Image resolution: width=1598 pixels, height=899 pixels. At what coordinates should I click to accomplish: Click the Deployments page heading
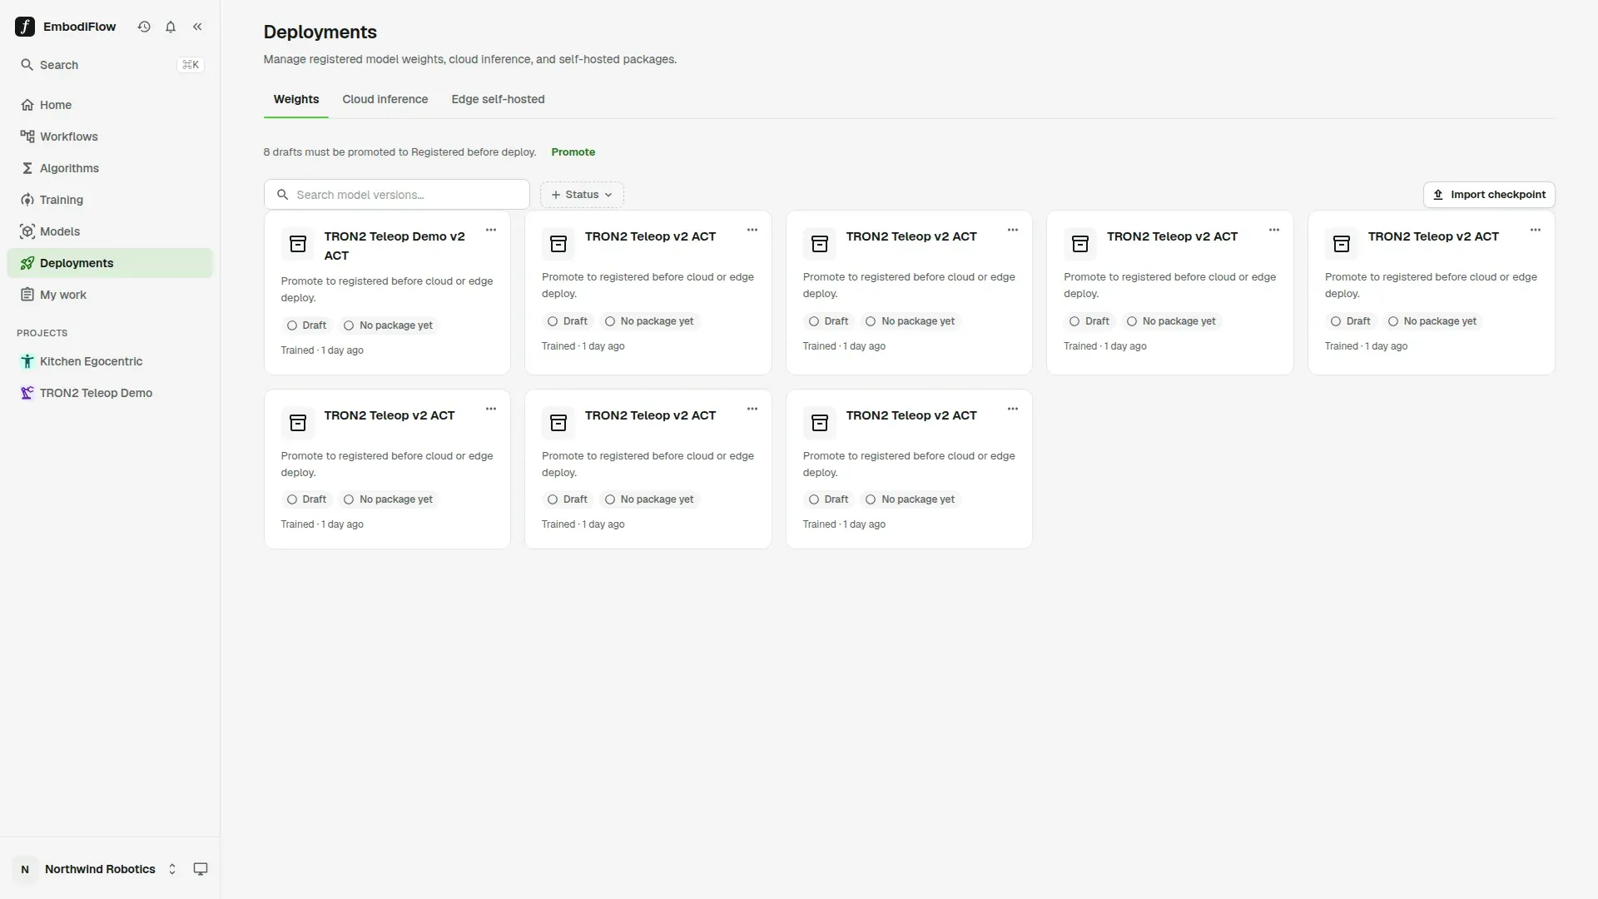pyautogui.click(x=320, y=32)
